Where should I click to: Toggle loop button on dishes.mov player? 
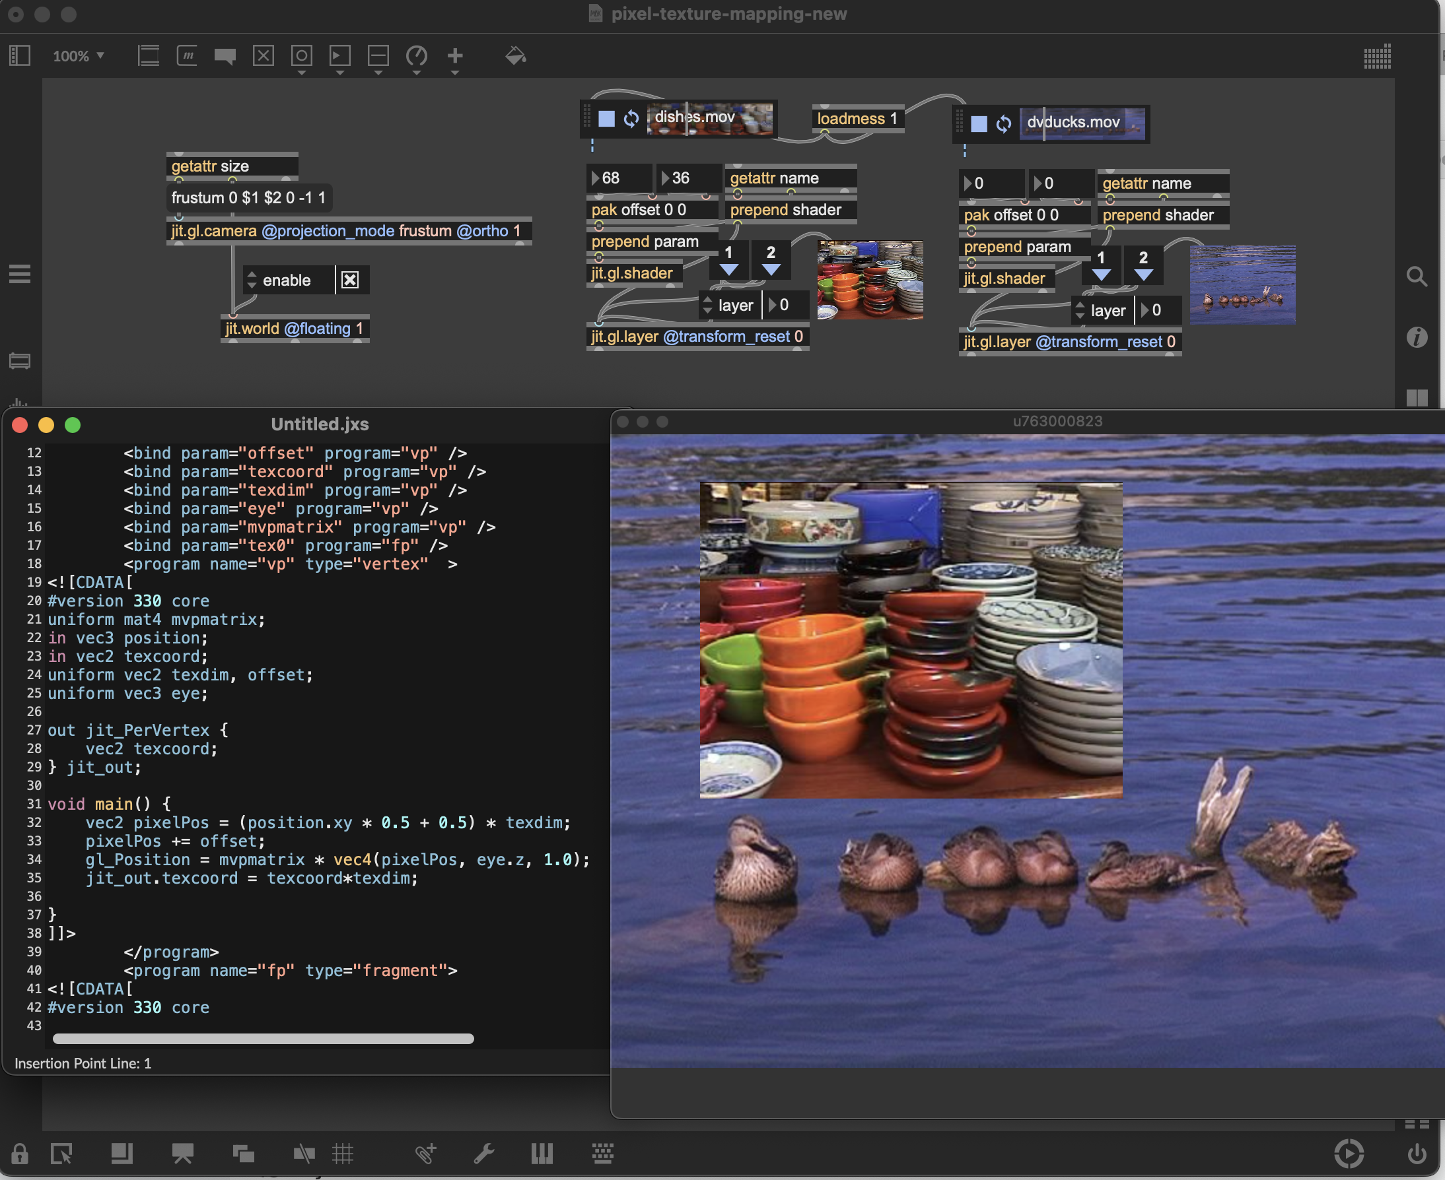point(631,119)
